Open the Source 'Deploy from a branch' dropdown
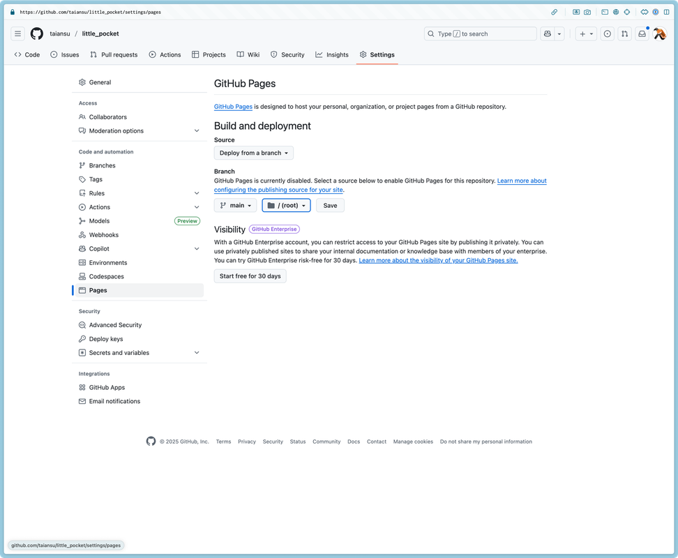Viewport: 678px width, 558px height. tap(253, 153)
